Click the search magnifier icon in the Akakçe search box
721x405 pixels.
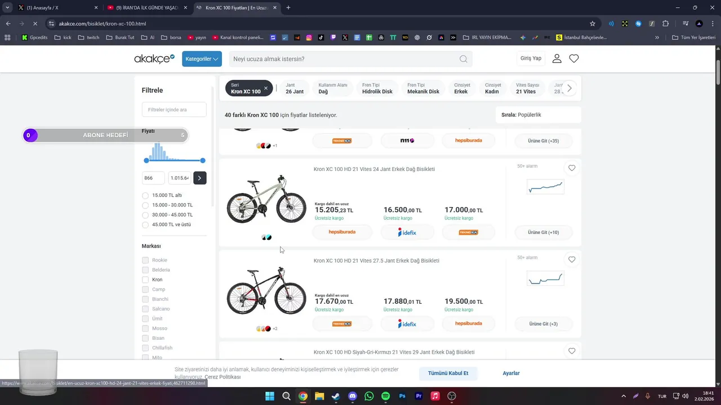click(463, 59)
